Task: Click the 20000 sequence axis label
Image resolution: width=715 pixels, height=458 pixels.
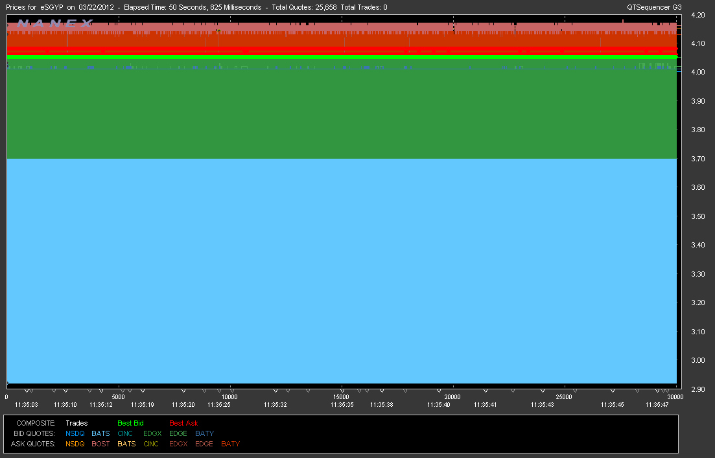Action: 452,397
